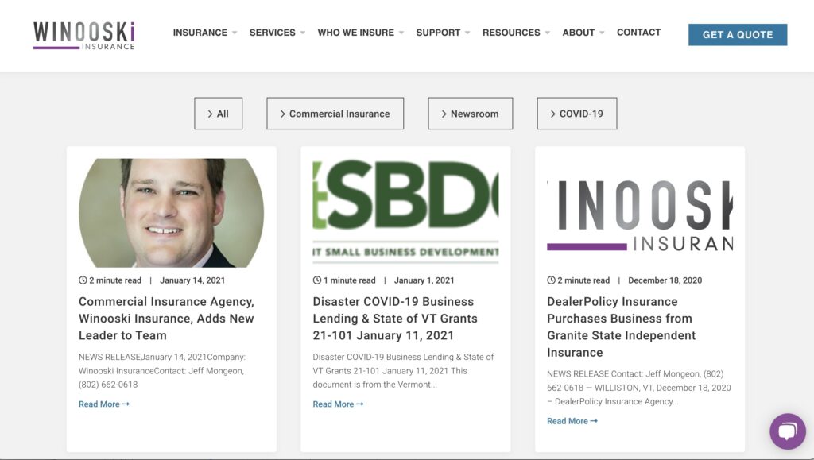814x460 pixels.
Task: Open the About menu
Action: 579,33
